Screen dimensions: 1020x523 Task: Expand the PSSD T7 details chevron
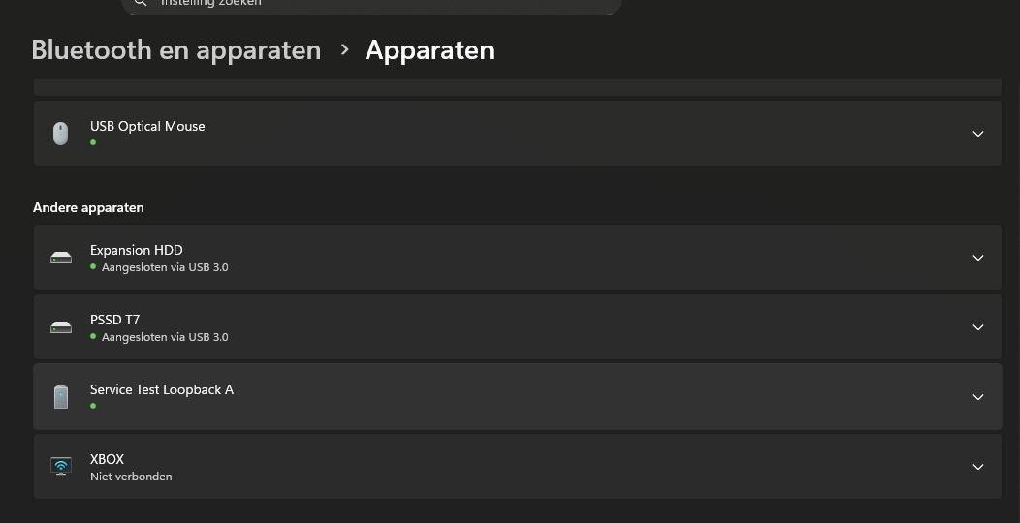tap(977, 327)
